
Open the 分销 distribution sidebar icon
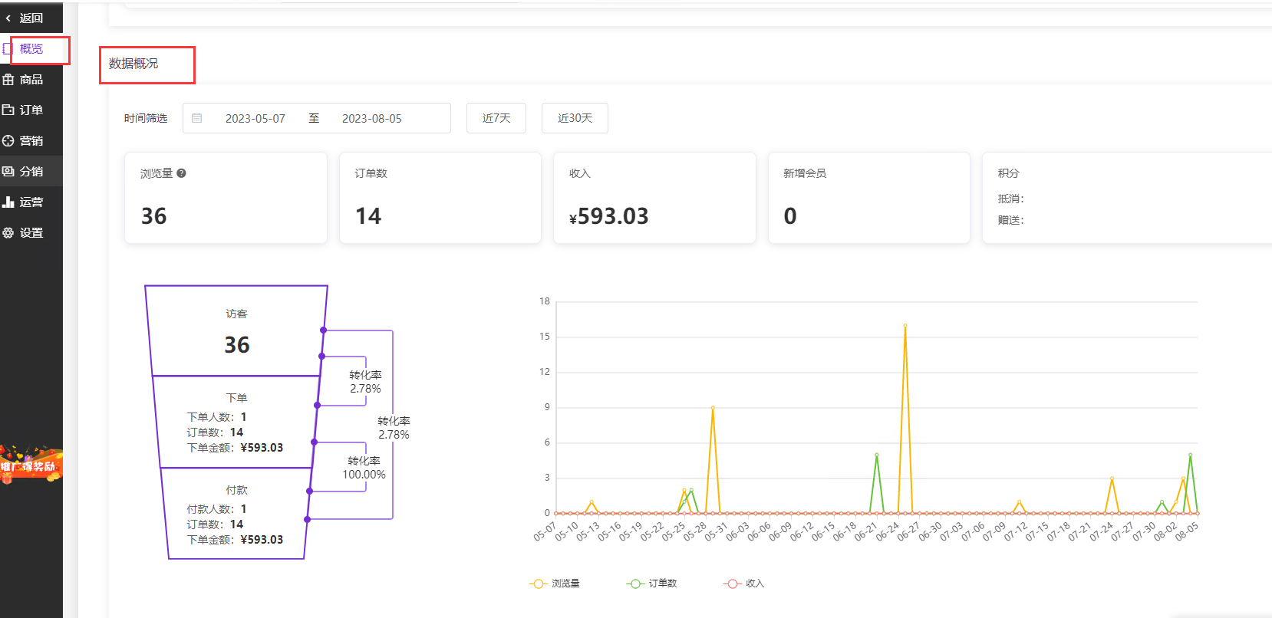[x=8, y=172]
